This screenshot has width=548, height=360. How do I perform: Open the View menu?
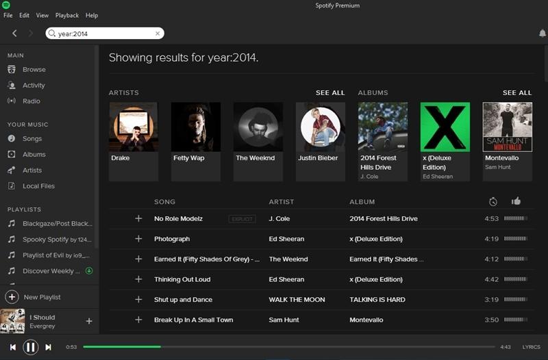tap(42, 15)
